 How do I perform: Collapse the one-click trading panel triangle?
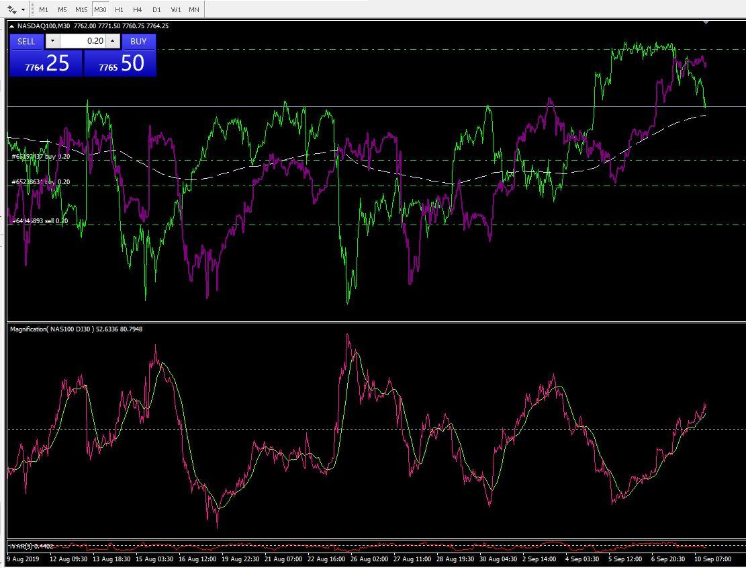pyautogui.click(x=12, y=26)
